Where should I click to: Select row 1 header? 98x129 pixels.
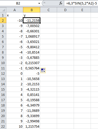(x=3, y=15)
